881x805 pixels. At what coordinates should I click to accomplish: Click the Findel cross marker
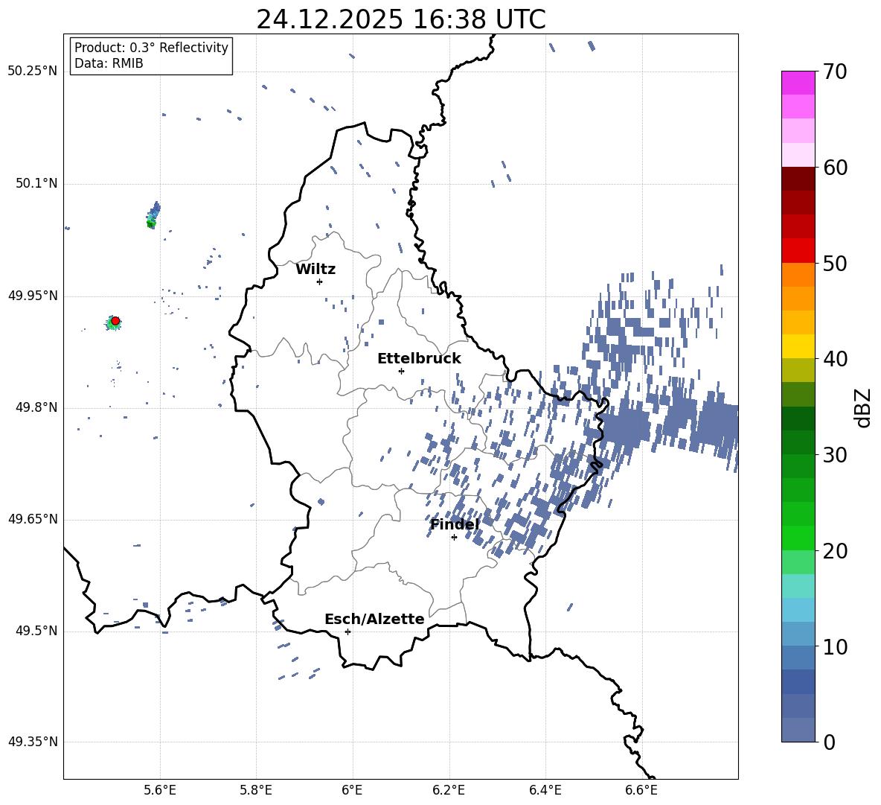tap(454, 538)
